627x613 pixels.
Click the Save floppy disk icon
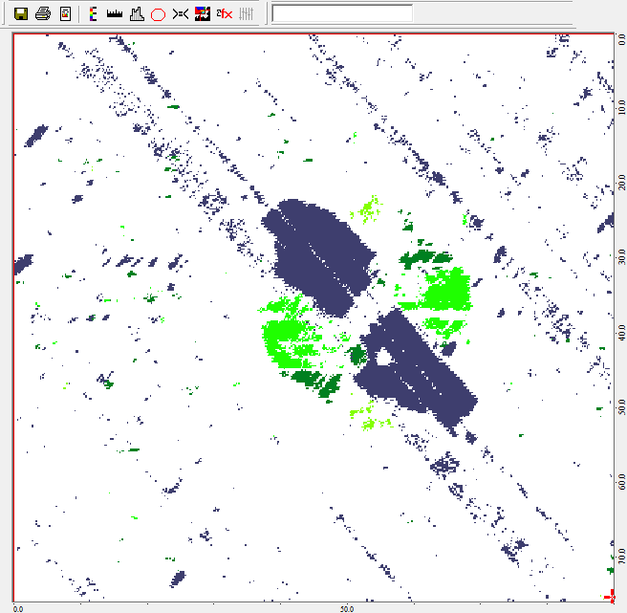(x=20, y=13)
